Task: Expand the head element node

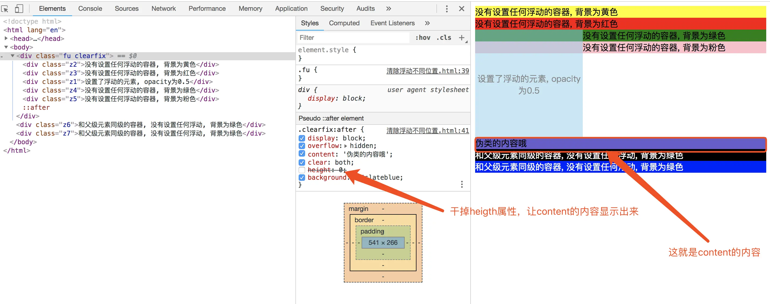Action: [x=6, y=38]
